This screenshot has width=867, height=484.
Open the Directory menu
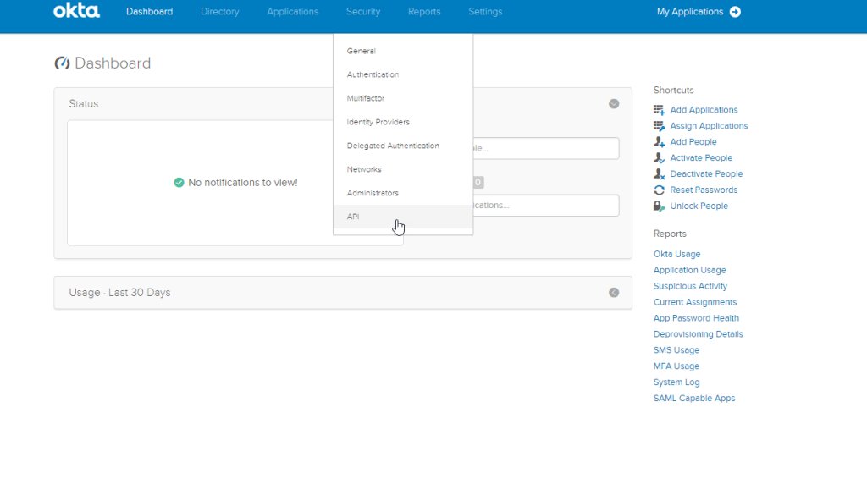click(x=219, y=12)
